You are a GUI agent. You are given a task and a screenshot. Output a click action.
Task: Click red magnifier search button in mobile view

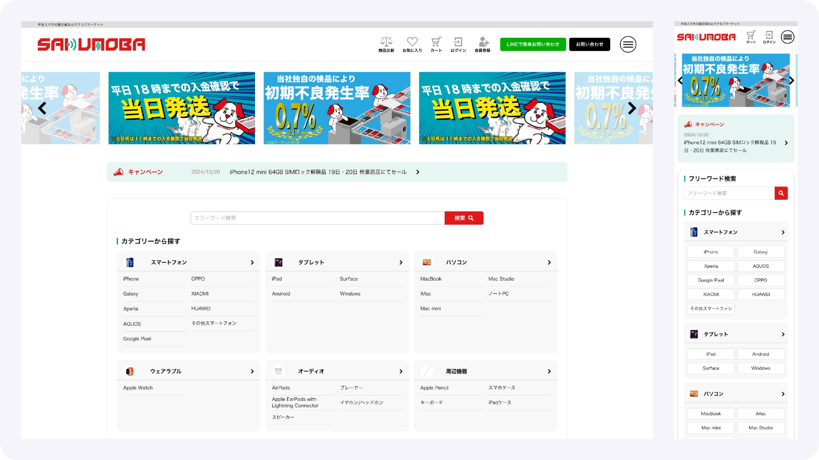coord(781,193)
